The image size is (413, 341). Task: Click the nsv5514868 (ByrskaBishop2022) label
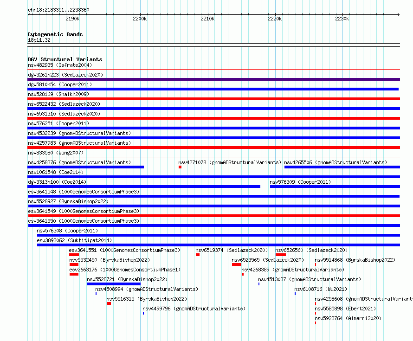[x=355, y=260]
